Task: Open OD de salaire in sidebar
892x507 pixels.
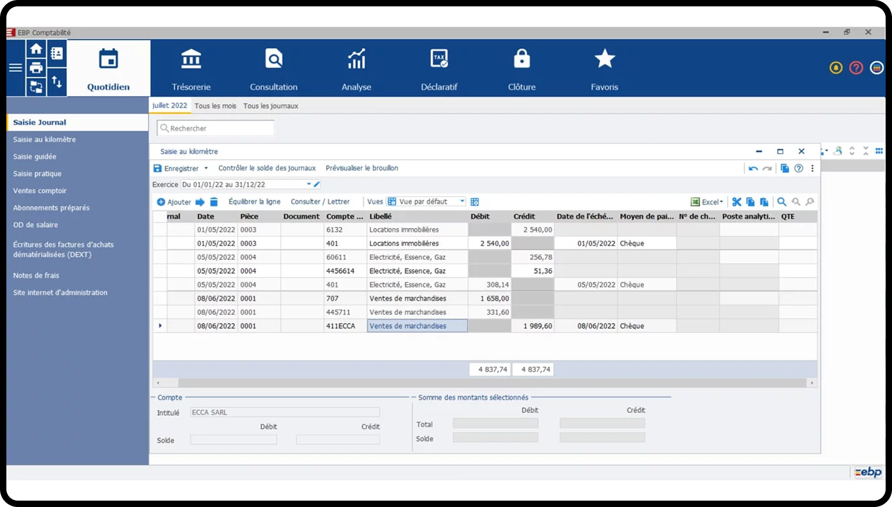Action: pos(35,225)
